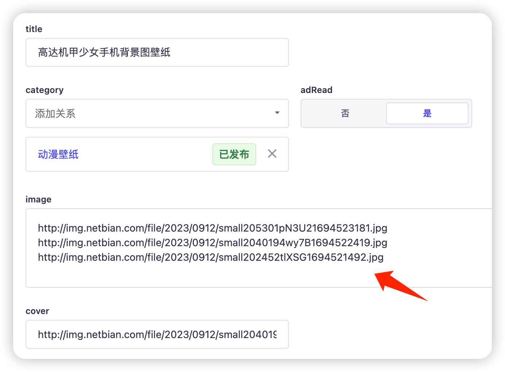Viewport: 505px width, 372px height.
Task: Click the category dropdown caret arrow
Action: (x=277, y=113)
